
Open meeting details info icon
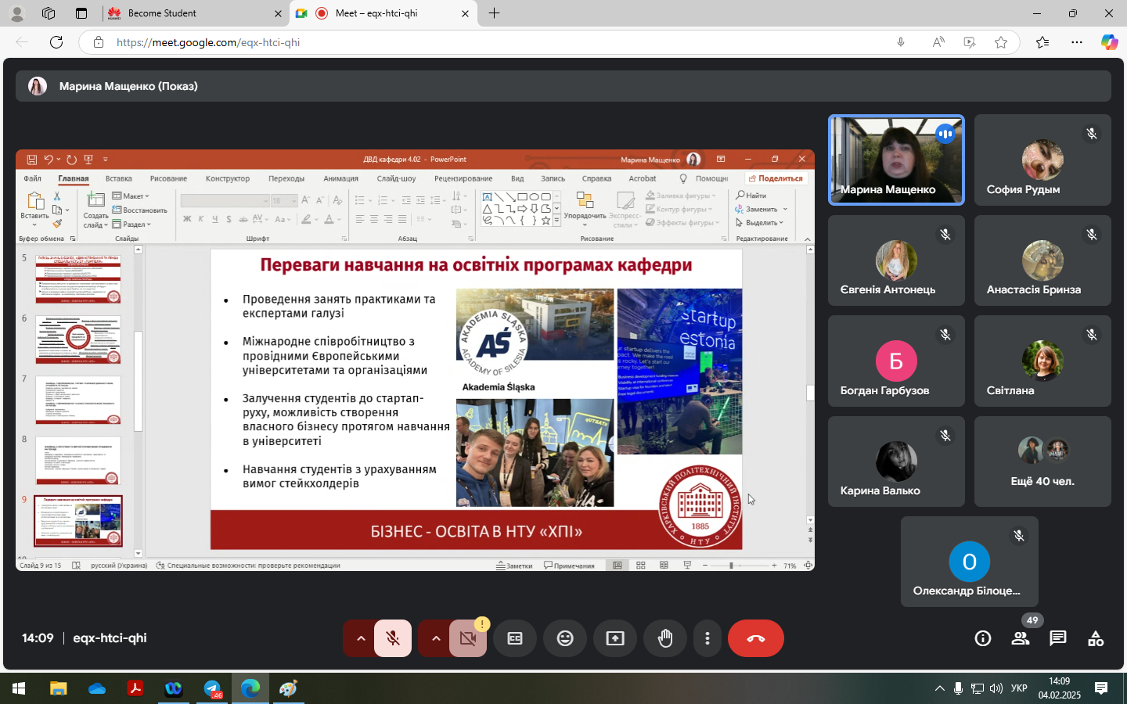(983, 638)
